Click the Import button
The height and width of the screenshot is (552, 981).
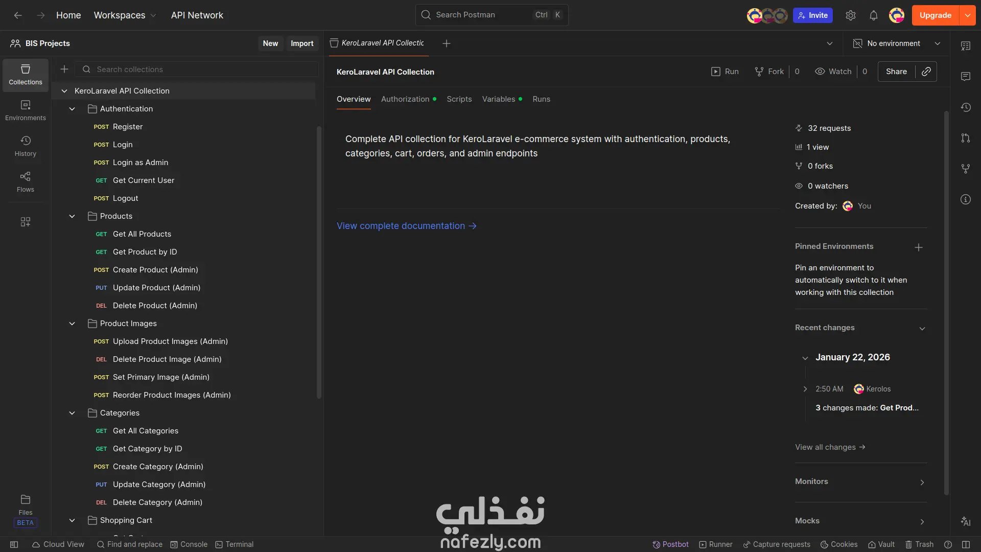301,43
